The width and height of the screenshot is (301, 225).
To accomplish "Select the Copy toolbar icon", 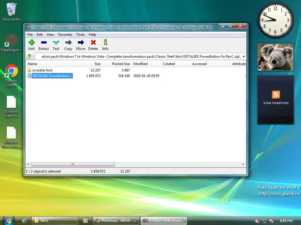I will (x=68, y=45).
